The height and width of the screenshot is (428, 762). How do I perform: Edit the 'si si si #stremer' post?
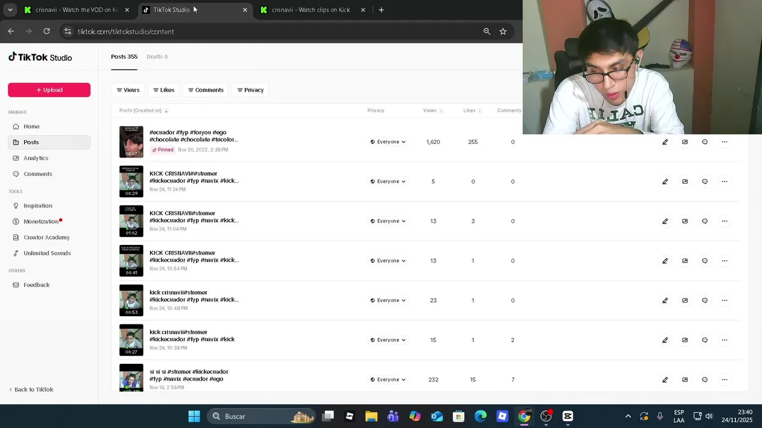(665, 379)
